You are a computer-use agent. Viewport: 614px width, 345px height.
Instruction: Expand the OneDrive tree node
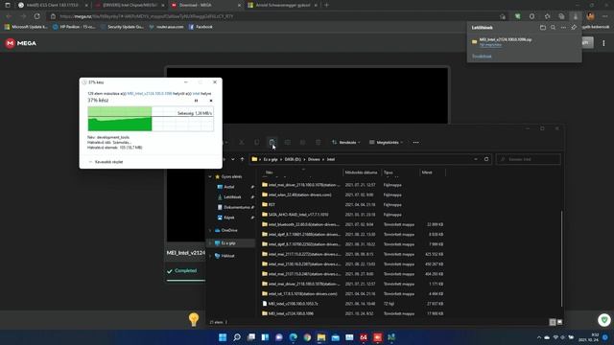pyautogui.click(x=210, y=230)
